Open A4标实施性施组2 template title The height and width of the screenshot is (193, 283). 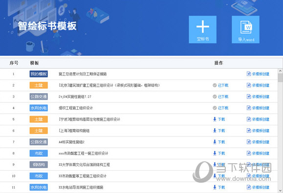point(71,142)
